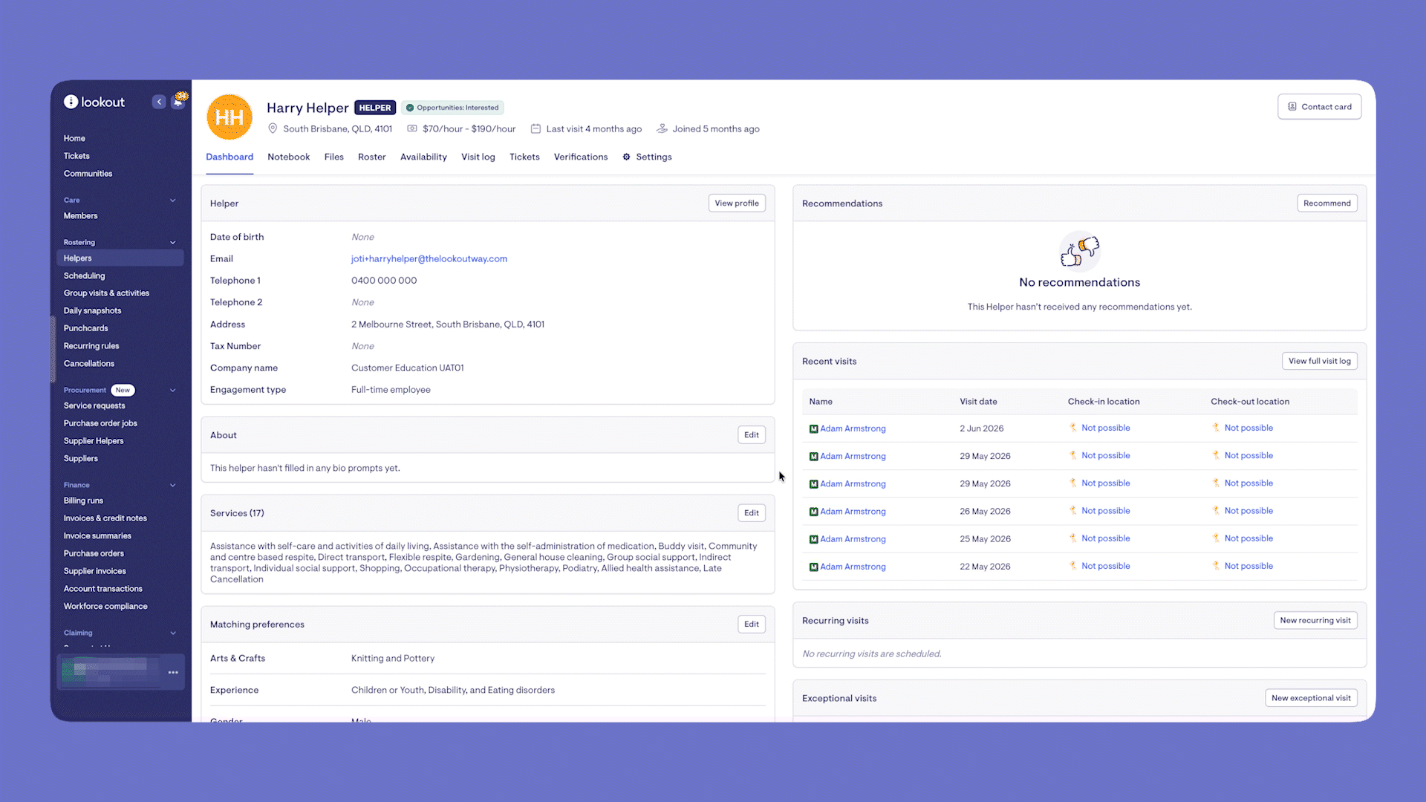Open Daily snapshots in sidebar
Screen dimensions: 1426x802
click(x=92, y=311)
